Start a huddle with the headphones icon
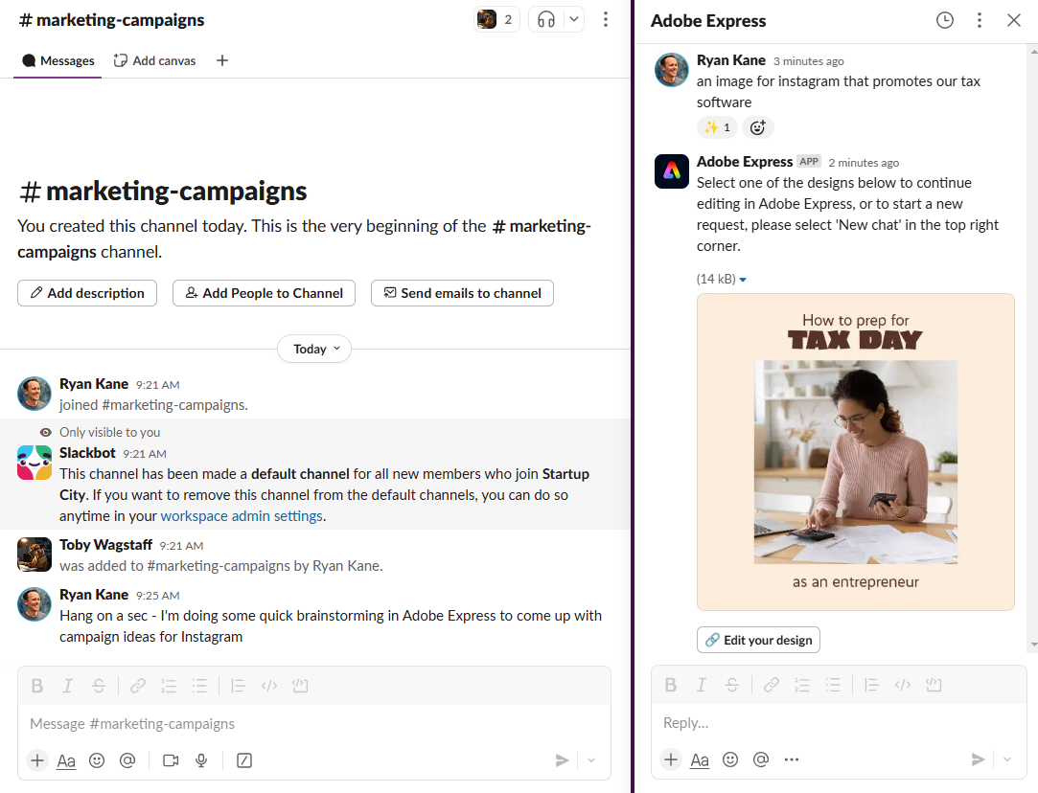The image size is (1038, 793). [x=546, y=20]
